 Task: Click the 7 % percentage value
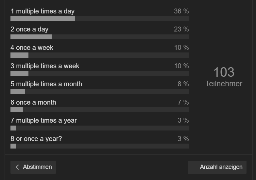click(x=183, y=102)
